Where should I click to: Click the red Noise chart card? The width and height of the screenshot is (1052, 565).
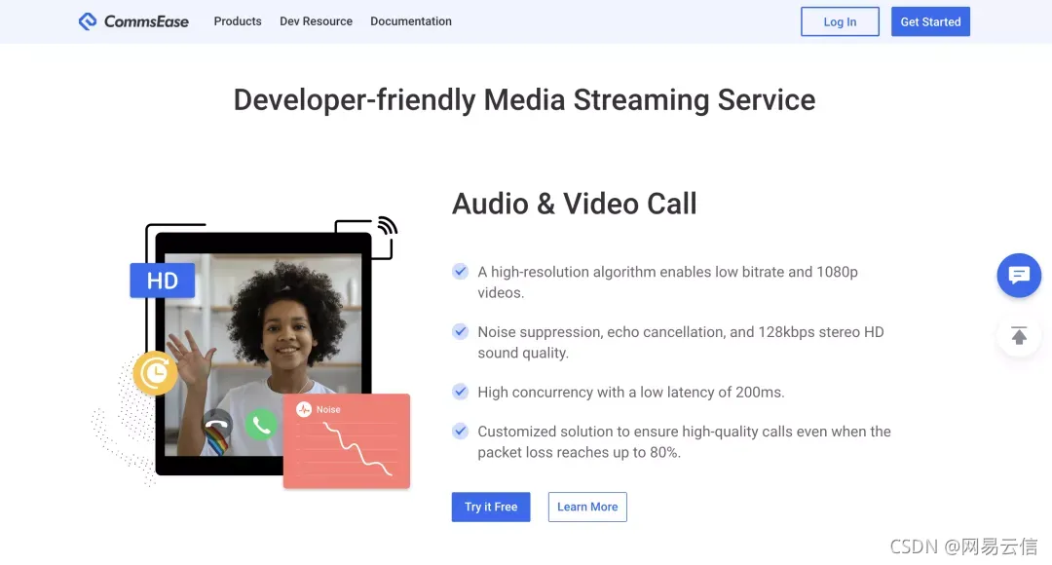coord(347,441)
